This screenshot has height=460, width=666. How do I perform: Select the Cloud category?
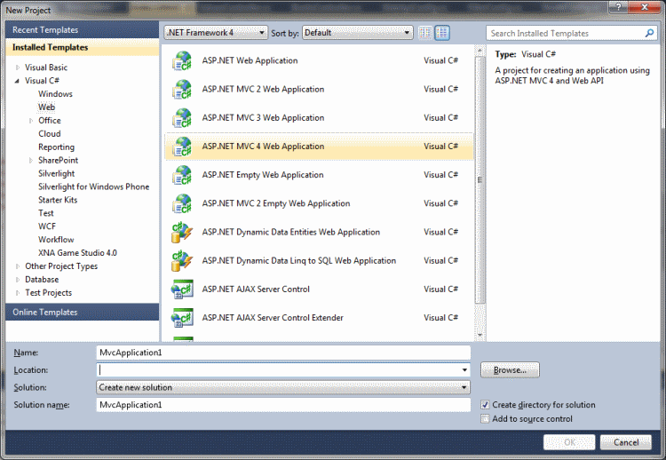click(x=49, y=134)
